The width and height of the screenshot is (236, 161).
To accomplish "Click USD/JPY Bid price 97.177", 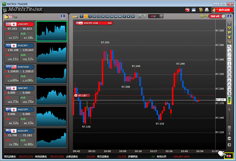I will point(12,36).
